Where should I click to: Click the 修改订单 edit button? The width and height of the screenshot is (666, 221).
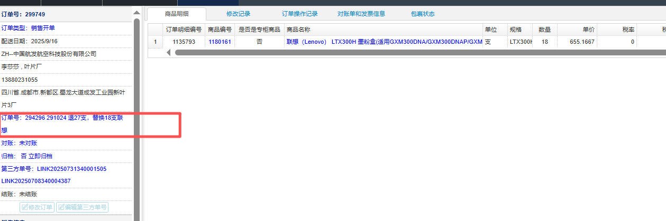coord(37,207)
